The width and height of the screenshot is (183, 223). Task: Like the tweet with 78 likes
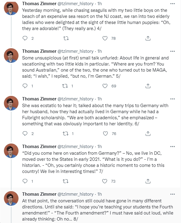(x=105, y=38)
